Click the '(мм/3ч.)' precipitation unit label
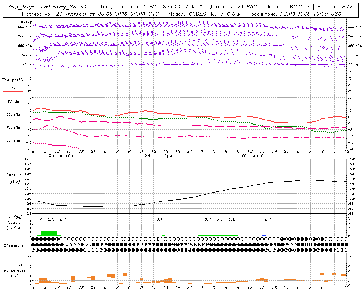363x290 pixels. (x=15, y=217)
